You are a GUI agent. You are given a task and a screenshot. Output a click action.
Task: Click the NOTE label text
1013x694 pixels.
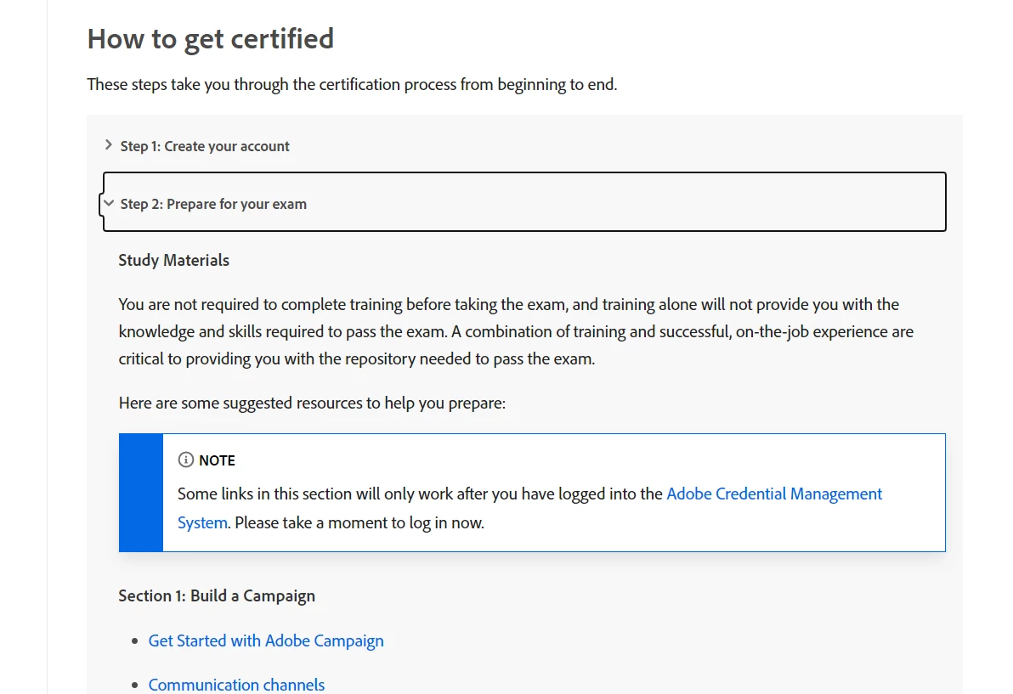tap(217, 460)
